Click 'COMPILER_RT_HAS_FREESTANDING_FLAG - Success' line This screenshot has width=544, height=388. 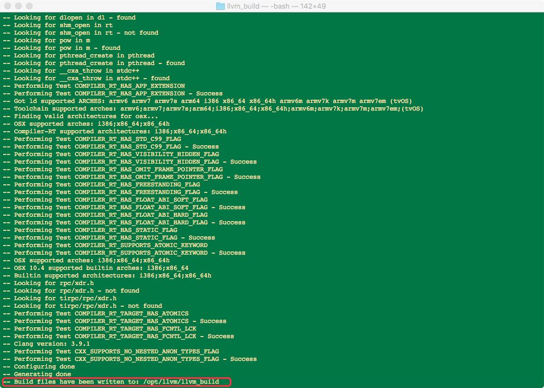[120, 192]
